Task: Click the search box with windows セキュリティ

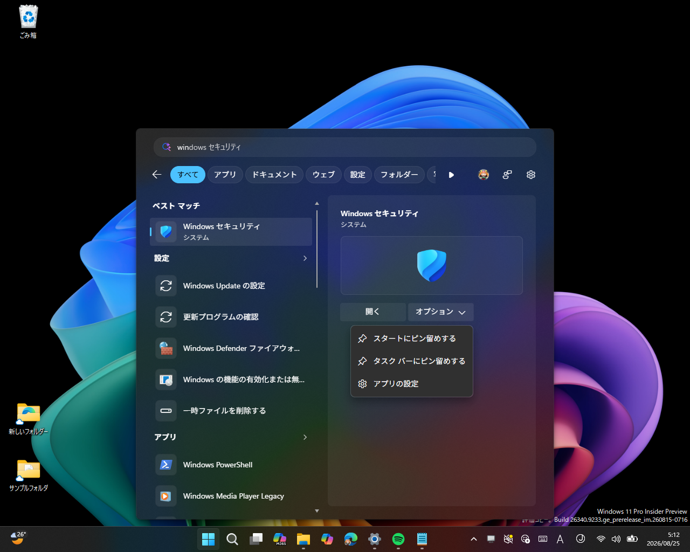Action: [x=345, y=147]
